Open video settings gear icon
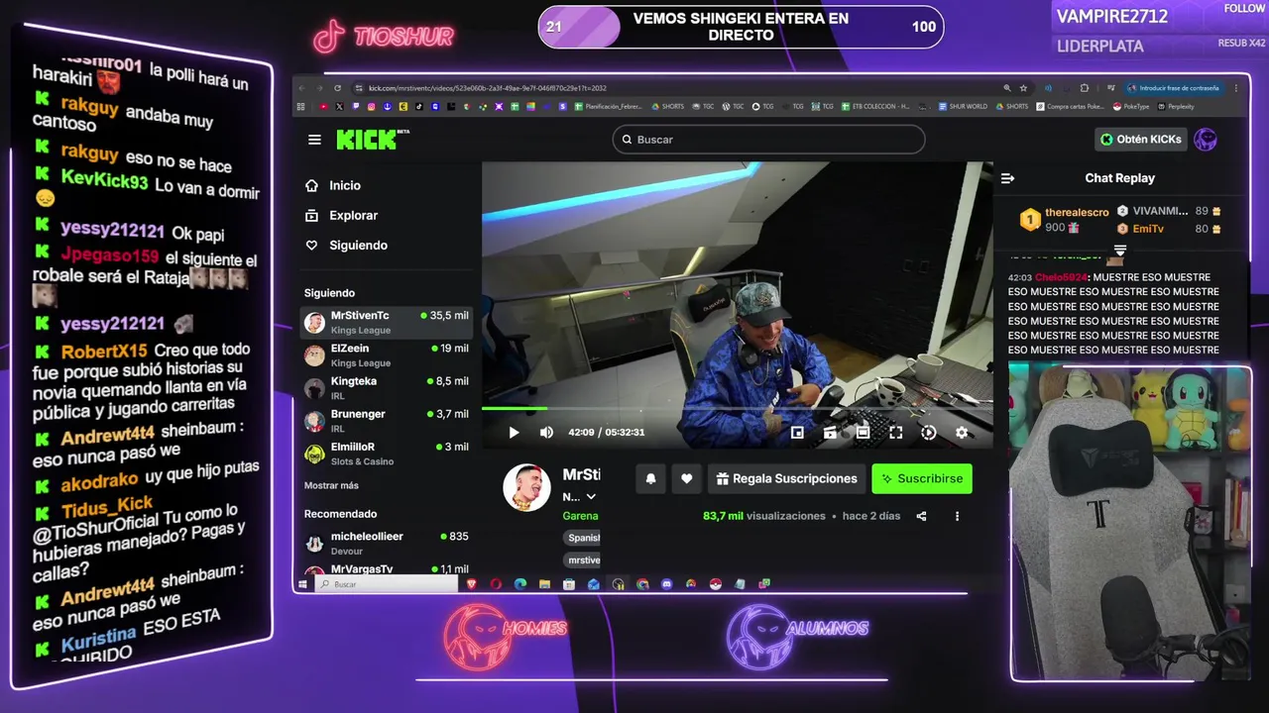This screenshot has height=713, width=1269. pos(961,433)
